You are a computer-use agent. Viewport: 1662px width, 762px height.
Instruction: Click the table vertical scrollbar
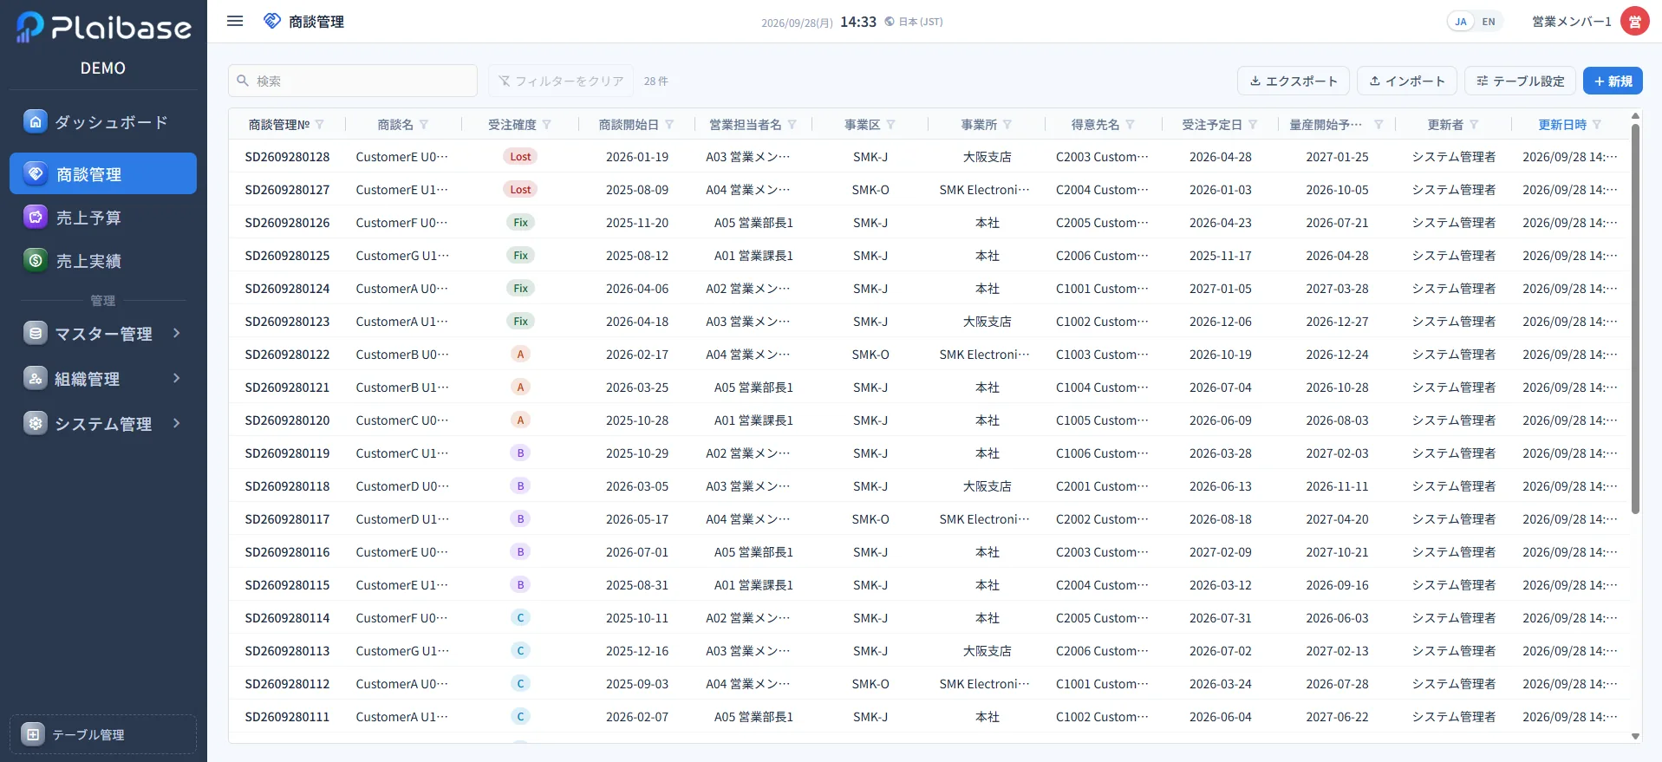[1635, 318]
